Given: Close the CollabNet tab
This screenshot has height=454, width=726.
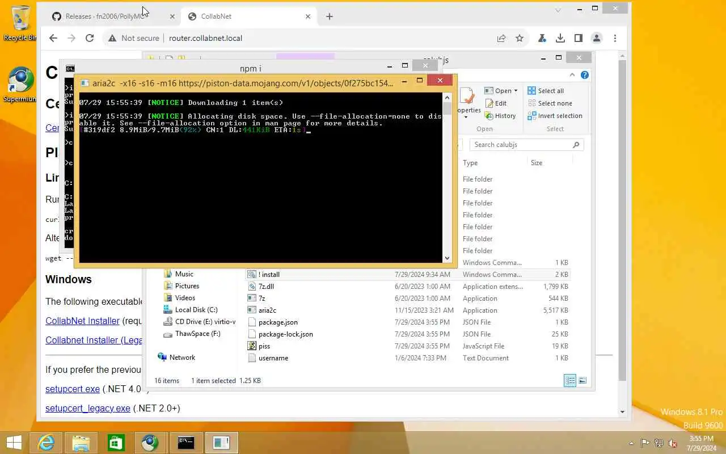Looking at the screenshot, I should [308, 16].
